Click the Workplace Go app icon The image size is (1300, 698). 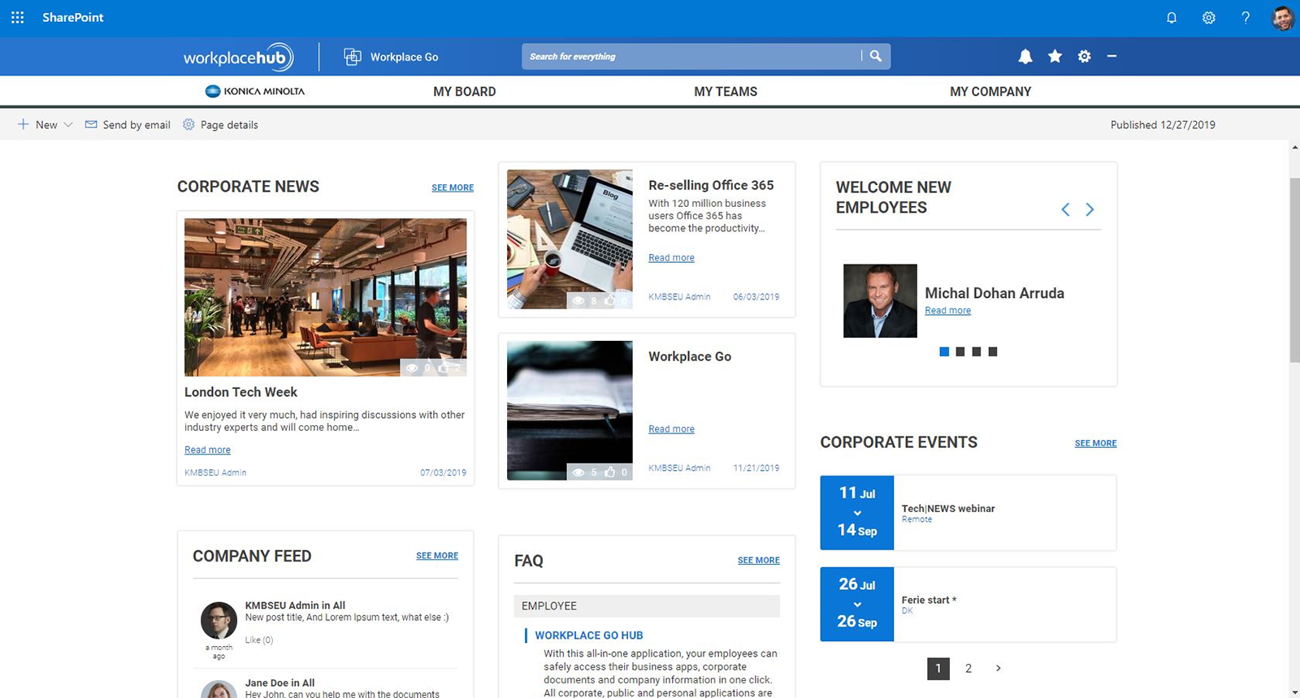tap(353, 57)
